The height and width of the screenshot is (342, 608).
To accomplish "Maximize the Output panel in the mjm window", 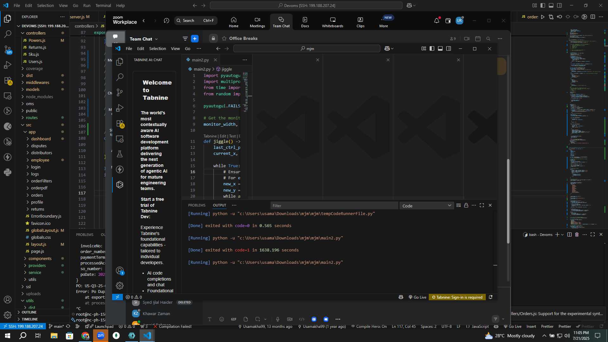I will coord(482,205).
